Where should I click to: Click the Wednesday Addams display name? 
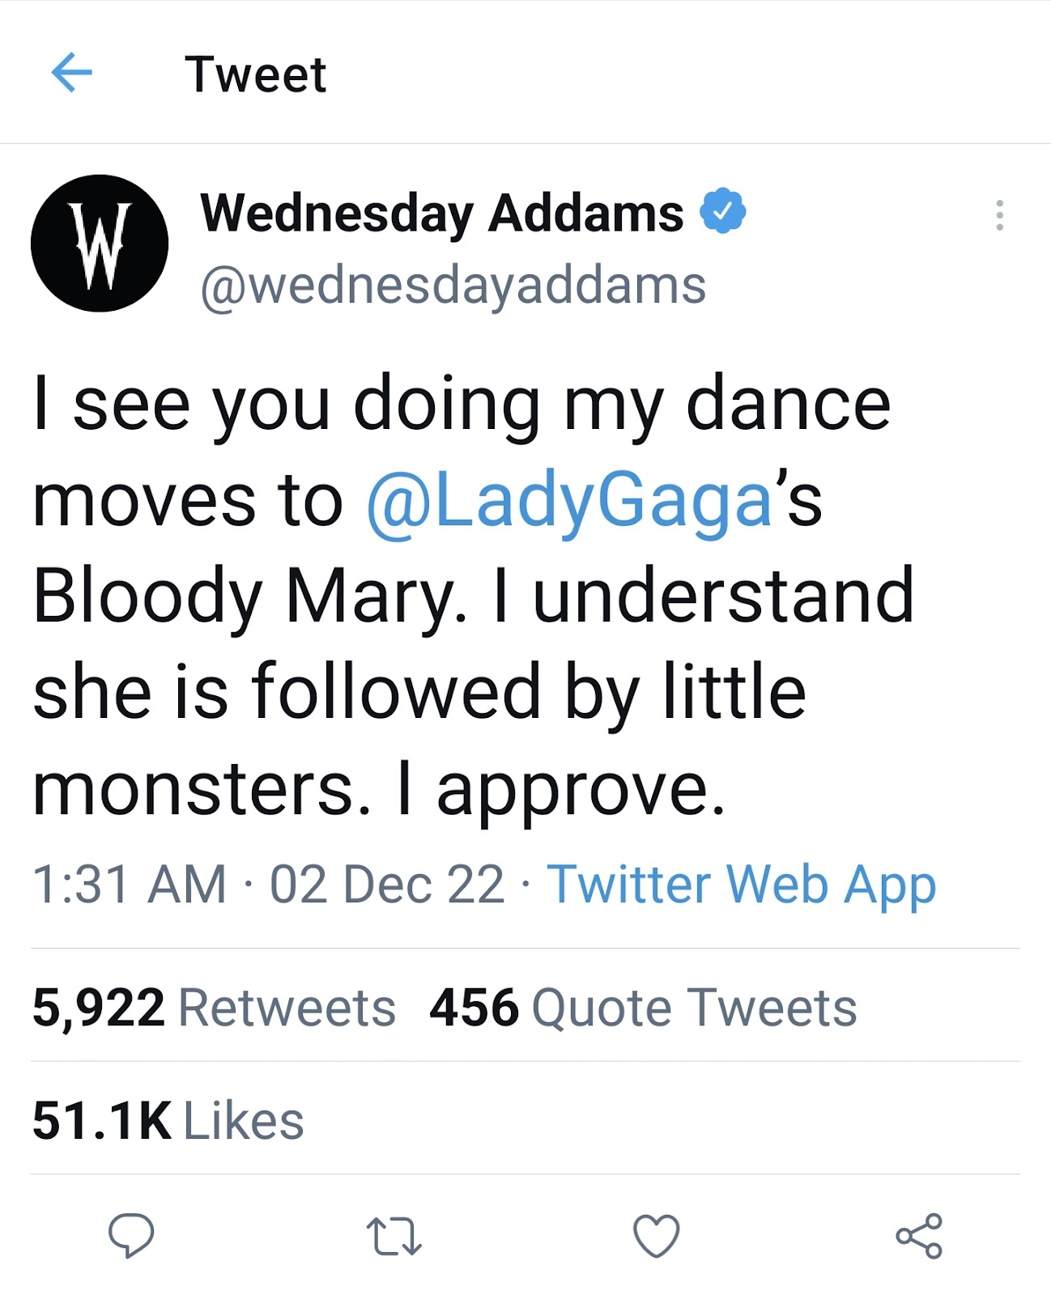[441, 213]
